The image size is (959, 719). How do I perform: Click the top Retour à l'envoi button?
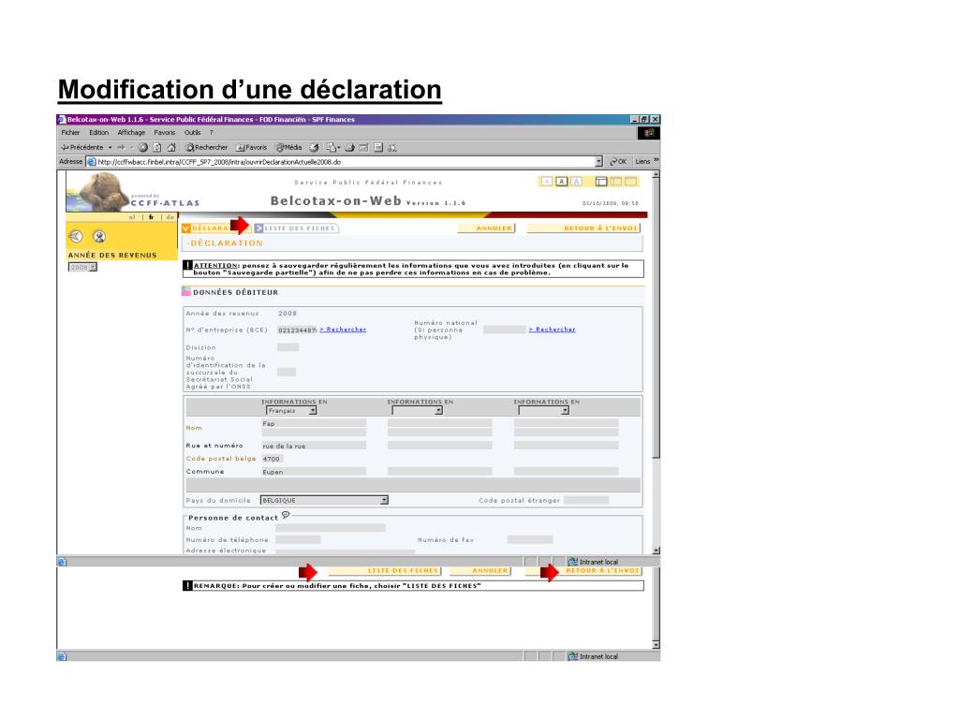point(584,228)
